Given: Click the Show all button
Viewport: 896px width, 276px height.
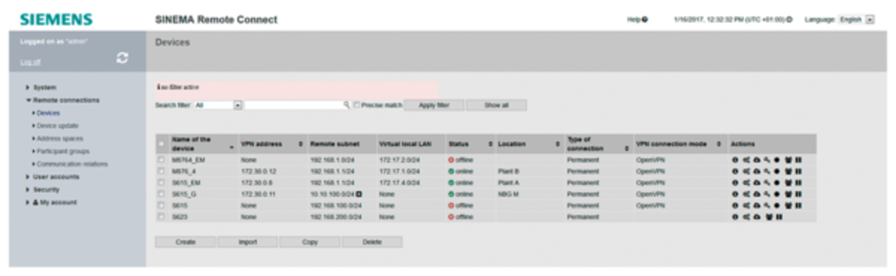Looking at the screenshot, I should click(x=496, y=105).
